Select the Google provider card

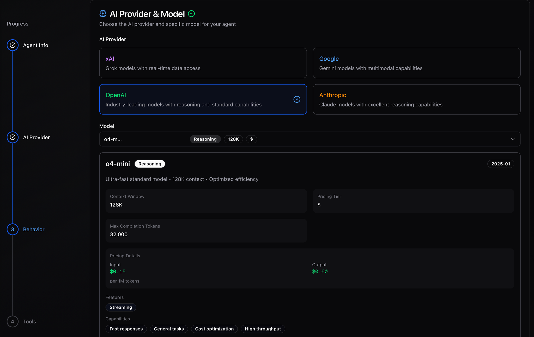tap(416, 63)
